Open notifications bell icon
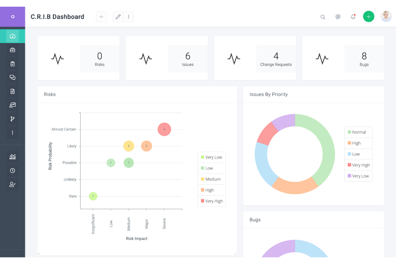Viewport: 396px width, 264px height. 353,17
